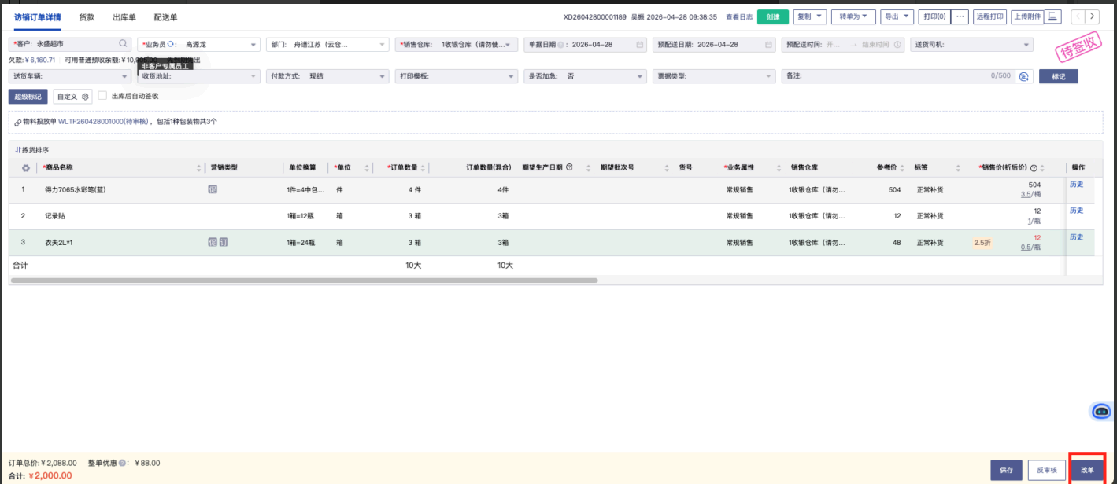The height and width of the screenshot is (484, 1117).
Task: Click 订 icon in 农夫2L*1 row
Action: click(x=224, y=242)
